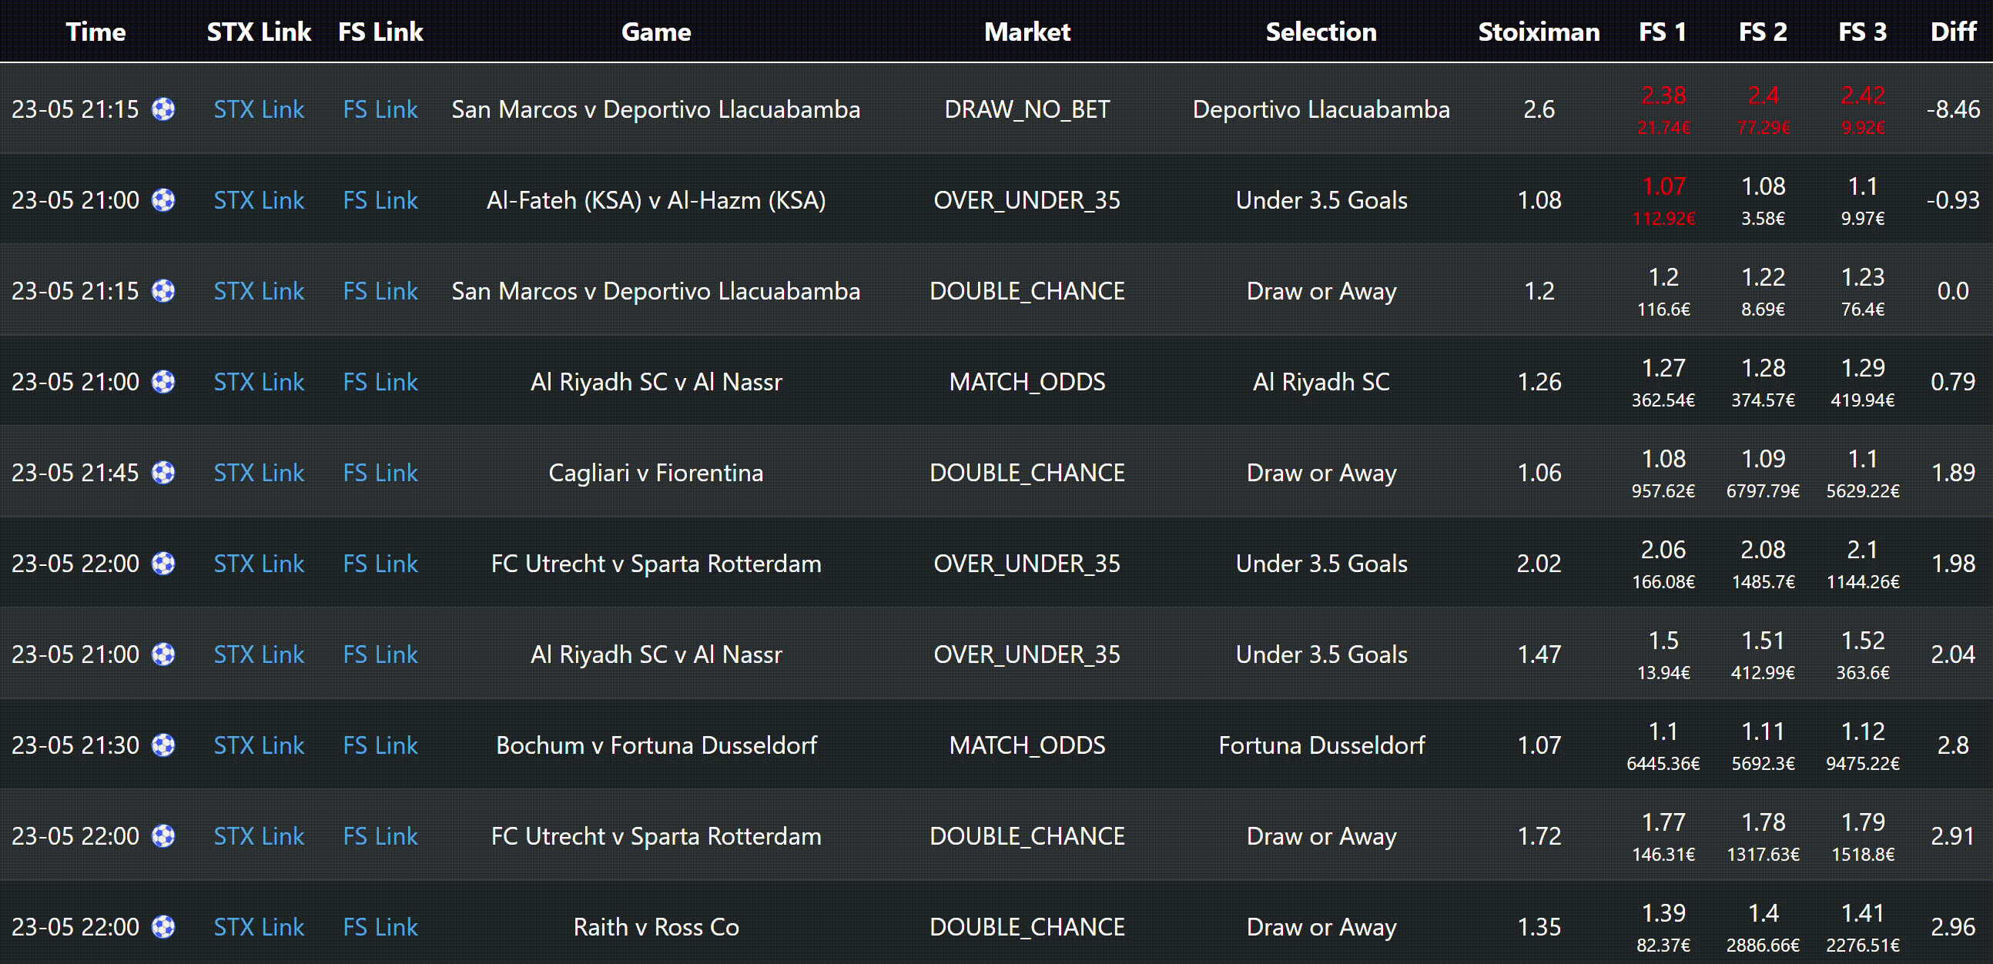
Task: Click the Stoiximan column header
Action: coord(1538,32)
